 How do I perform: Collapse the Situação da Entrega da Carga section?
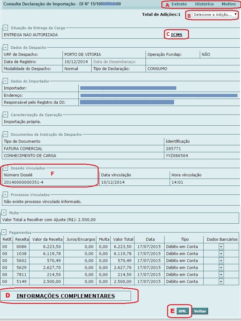(x=6, y=28)
